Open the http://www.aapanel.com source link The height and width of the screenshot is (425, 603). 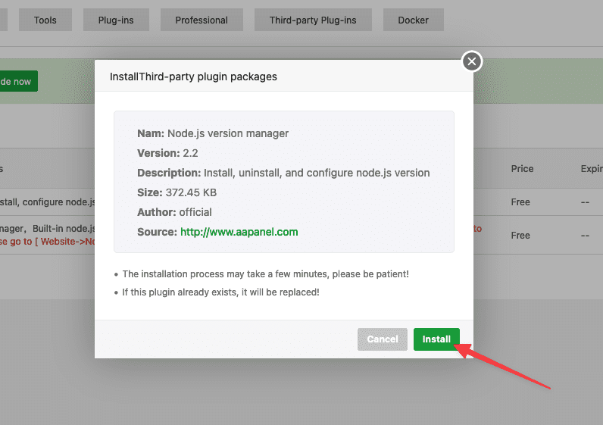tap(239, 232)
